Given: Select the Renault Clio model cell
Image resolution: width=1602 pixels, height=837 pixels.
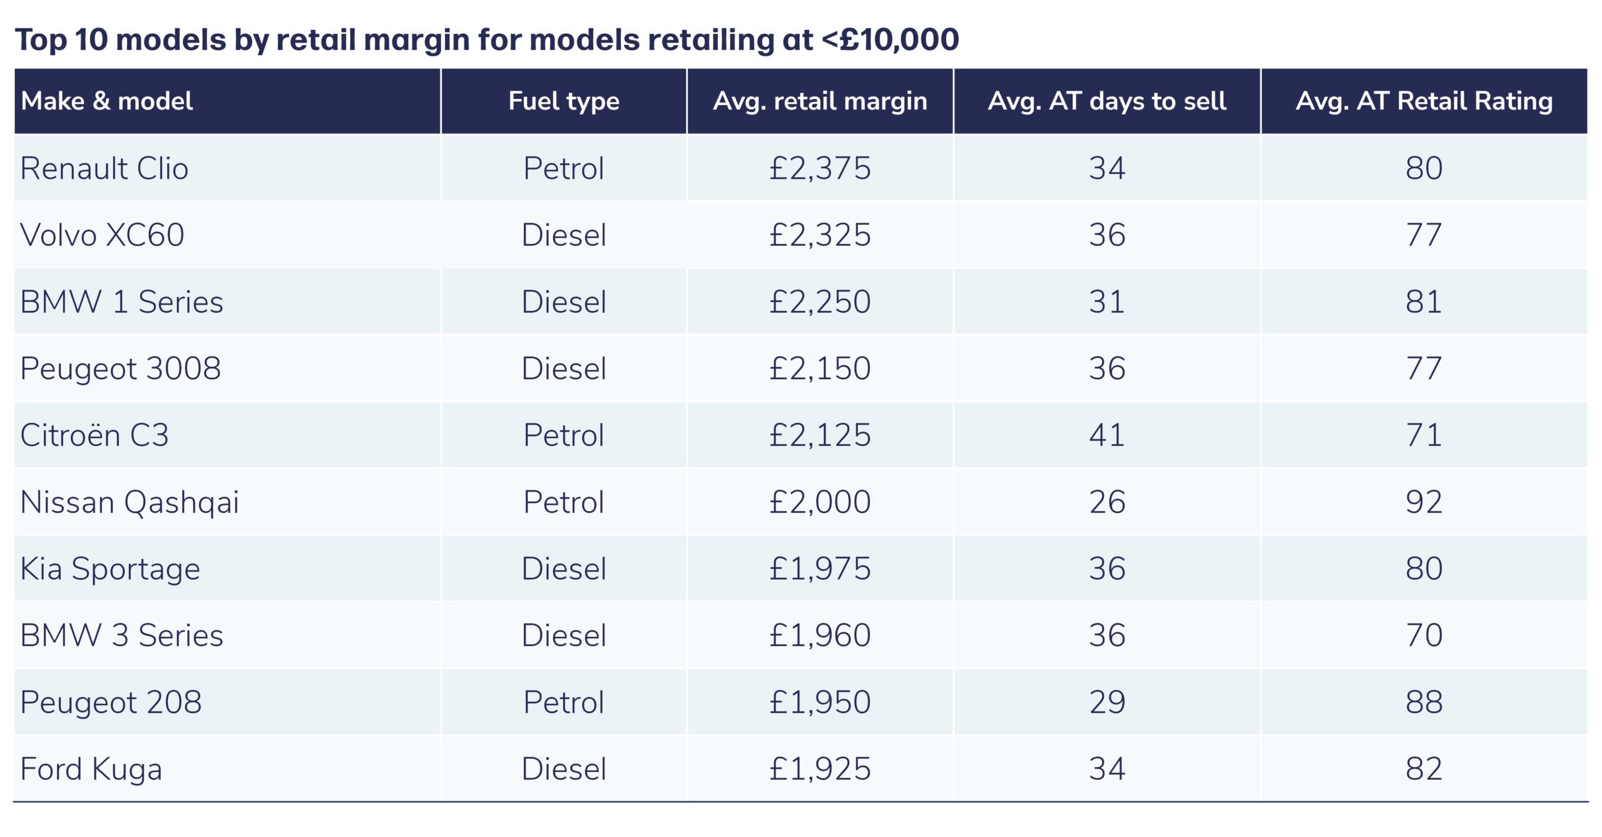Looking at the screenshot, I should 105,168.
